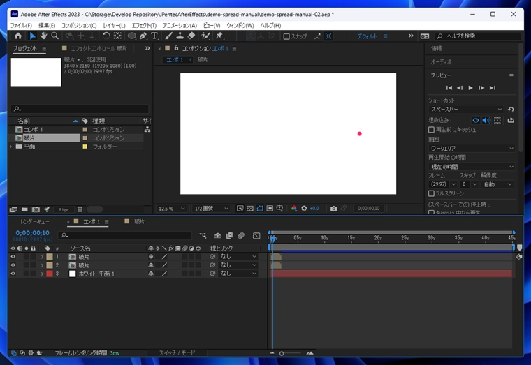This screenshot has width=531, height=365.
Task: Check the Full Screen option
Action: [x=431, y=193]
